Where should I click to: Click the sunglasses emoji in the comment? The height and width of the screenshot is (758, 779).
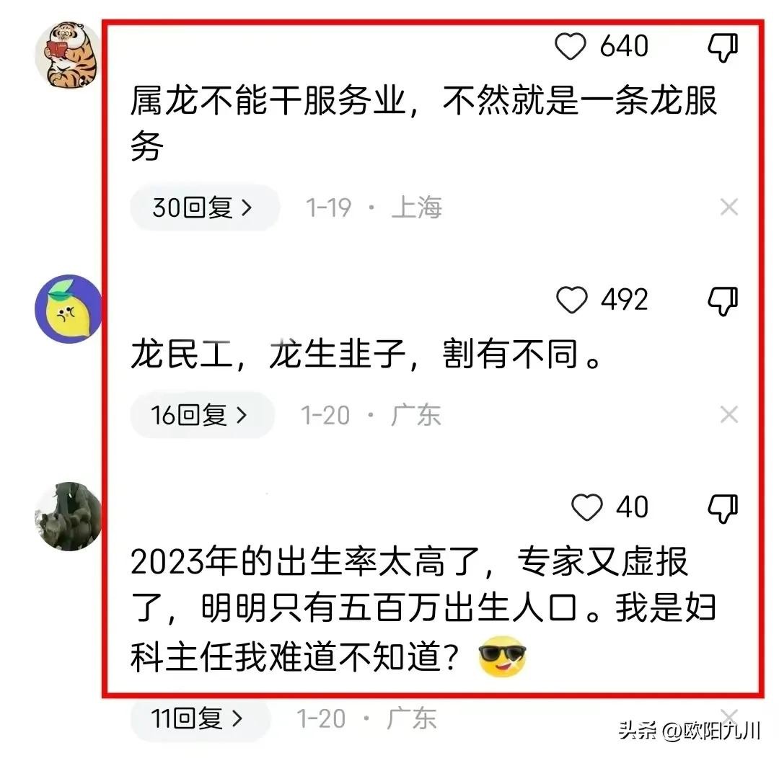502,656
